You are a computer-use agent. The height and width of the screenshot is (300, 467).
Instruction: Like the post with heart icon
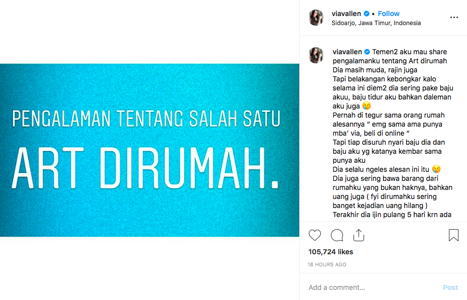(315, 235)
